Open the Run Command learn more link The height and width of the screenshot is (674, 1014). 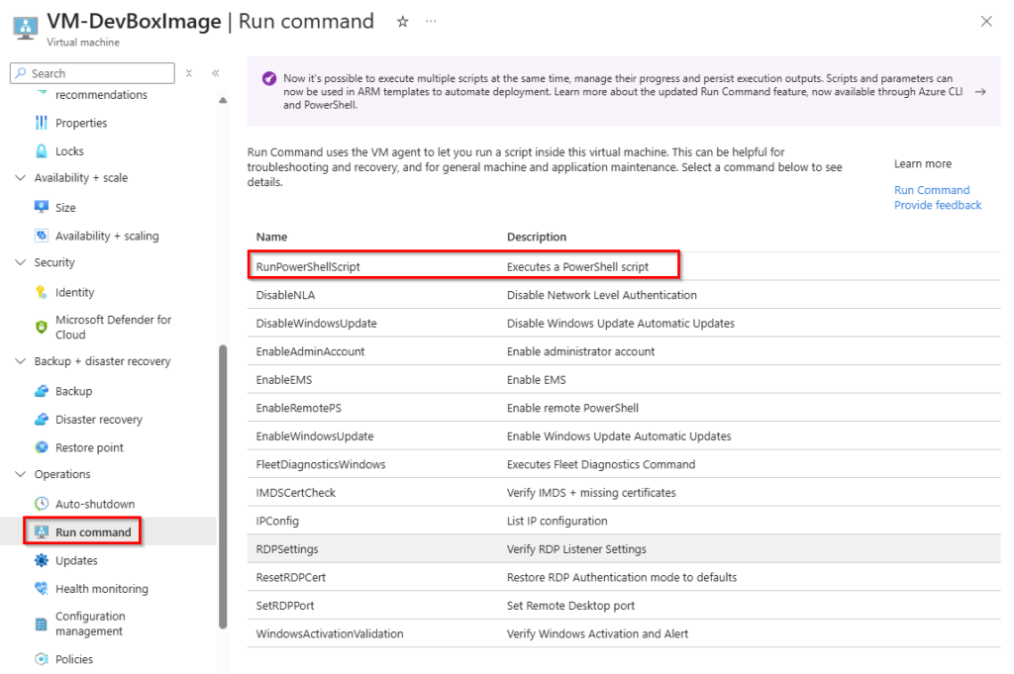click(931, 190)
